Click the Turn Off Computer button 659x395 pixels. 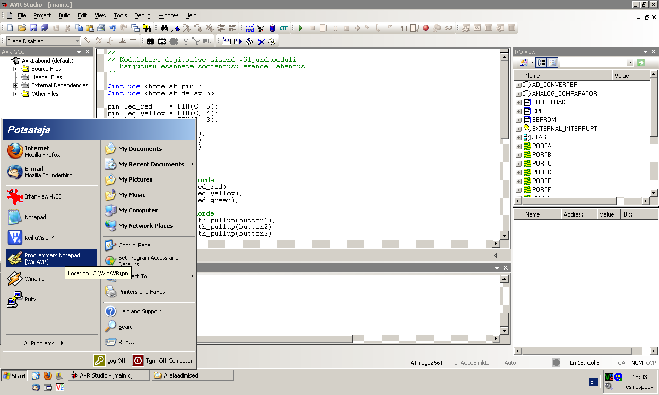(x=163, y=361)
